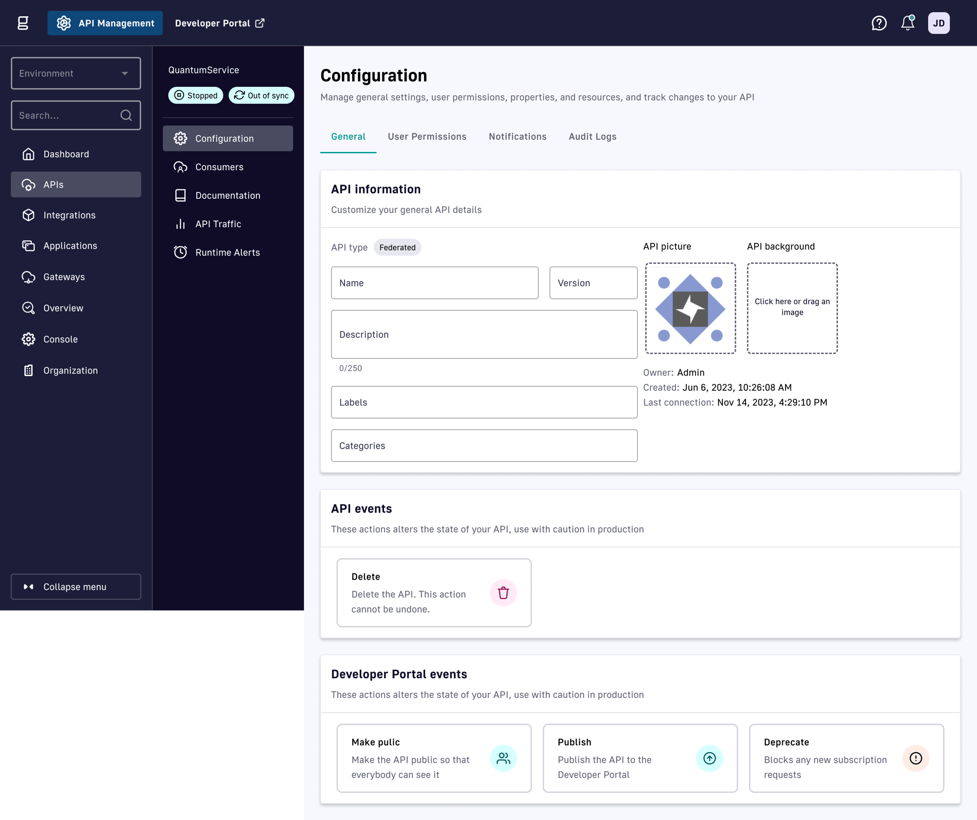This screenshot has height=820, width=977.
Task: Click the Collapse menu label
Action: click(75, 587)
